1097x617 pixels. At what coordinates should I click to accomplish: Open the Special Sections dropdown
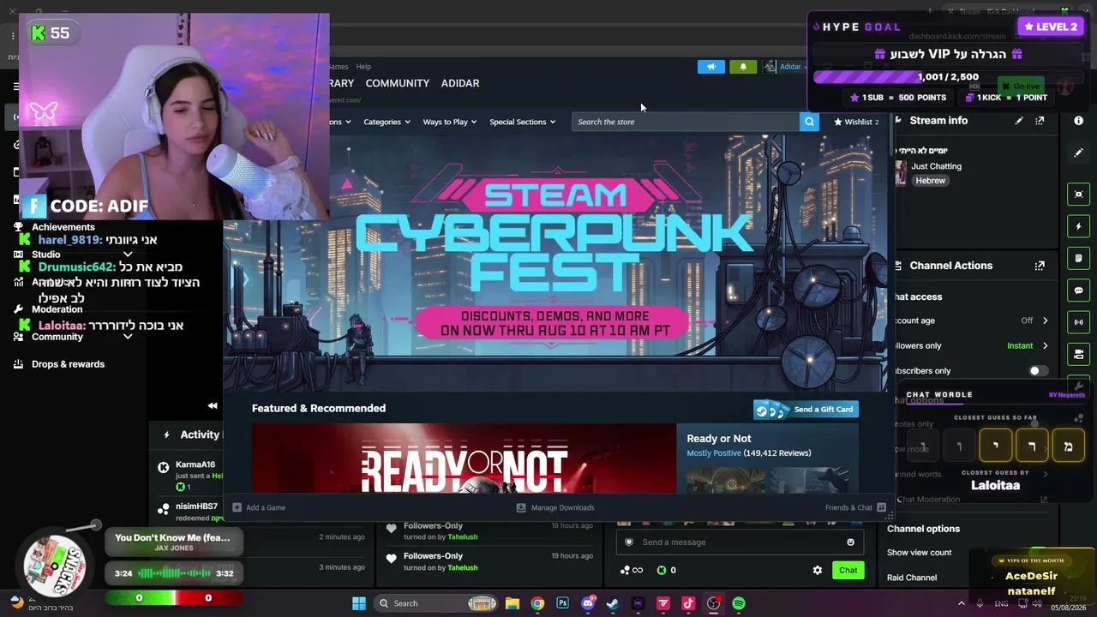click(523, 122)
